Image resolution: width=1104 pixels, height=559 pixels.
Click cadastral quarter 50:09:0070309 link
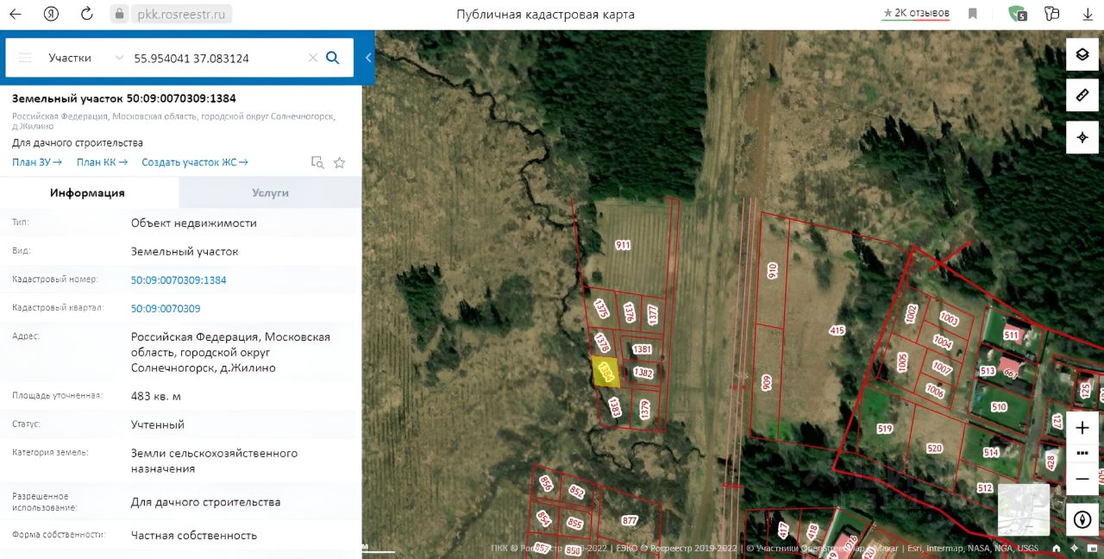[166, 308]
